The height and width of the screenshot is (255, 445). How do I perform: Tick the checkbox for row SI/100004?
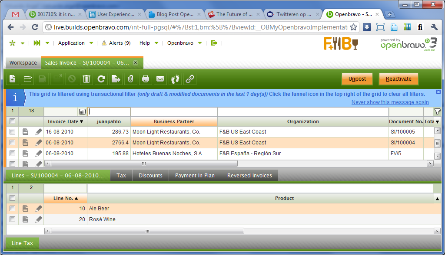point(12,142)
